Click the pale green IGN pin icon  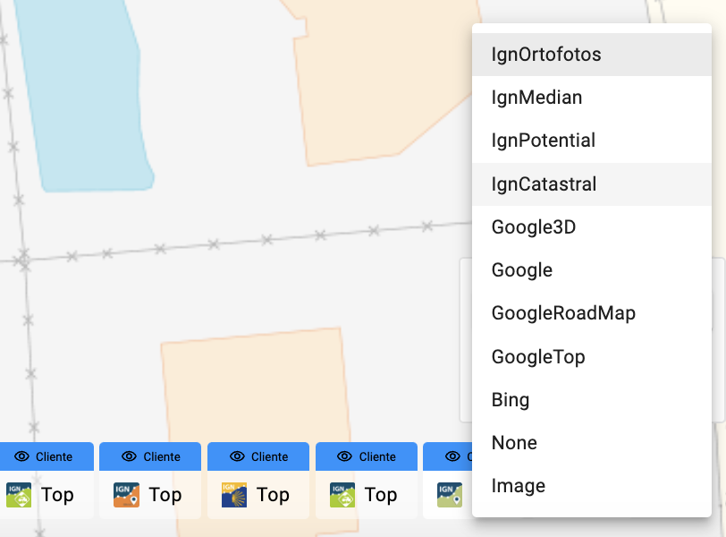point(450,495)
